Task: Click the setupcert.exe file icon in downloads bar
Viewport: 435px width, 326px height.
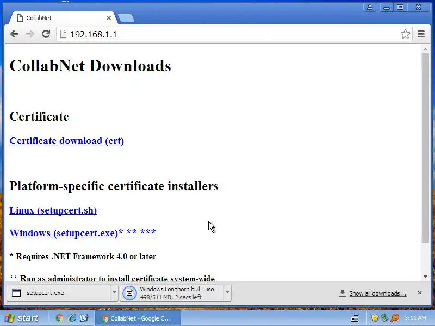Action: tap(16, 293)
